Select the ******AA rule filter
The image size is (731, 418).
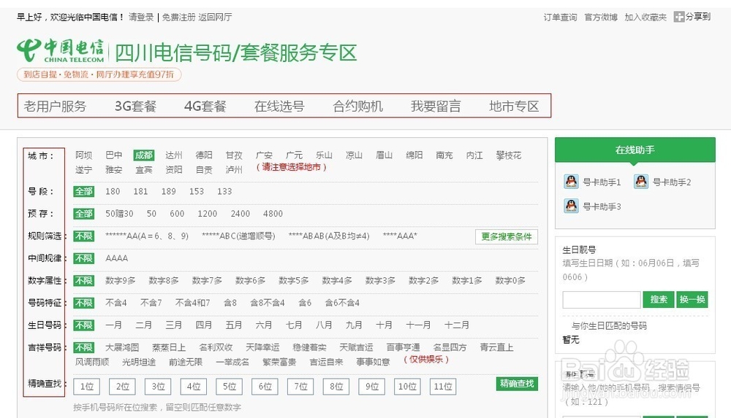pyautogui.click(x=147, y=236)
